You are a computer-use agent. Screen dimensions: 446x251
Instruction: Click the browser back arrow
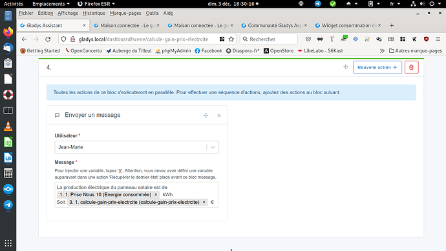tap(24, 39)
